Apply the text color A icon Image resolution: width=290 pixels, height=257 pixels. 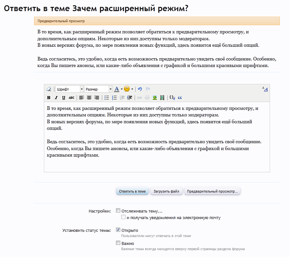tap(117, 89)
